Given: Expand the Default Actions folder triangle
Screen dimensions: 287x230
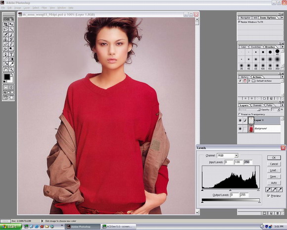Looking at the screenshot, I should click(249, 81).
